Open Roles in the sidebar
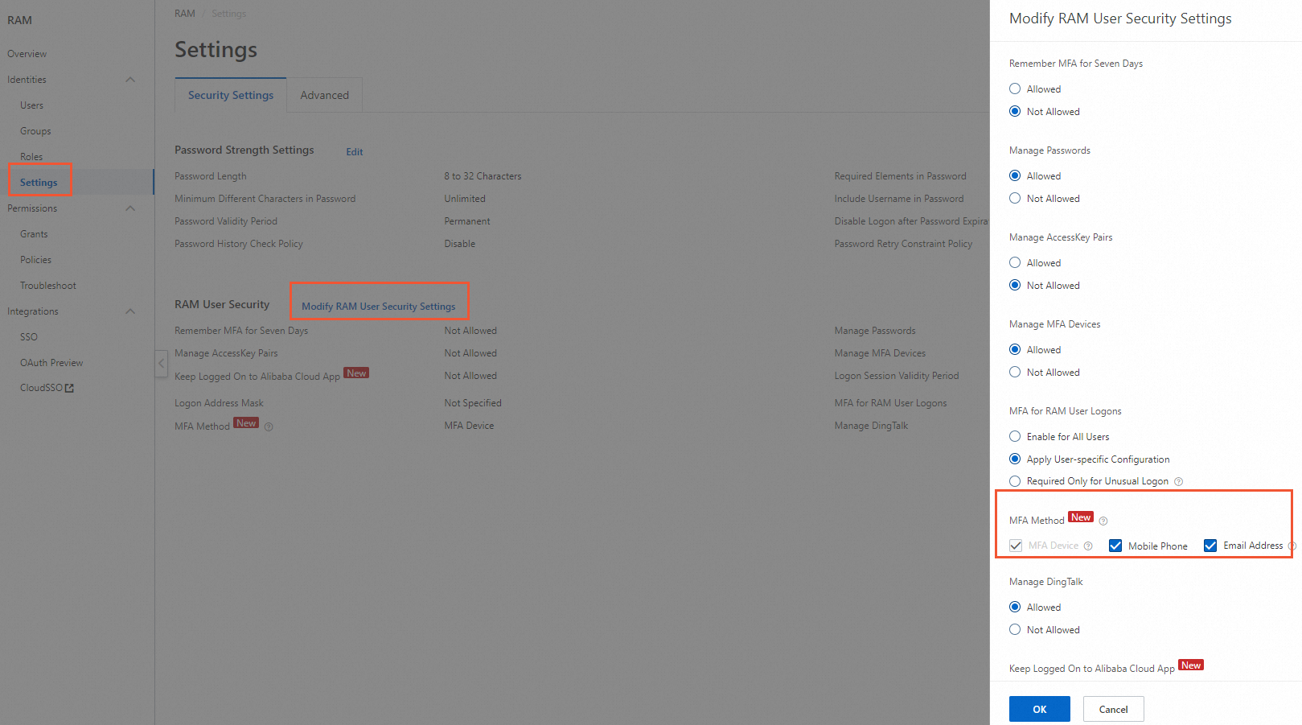Viewport: 1302px width, 725px height. point(31,157)
